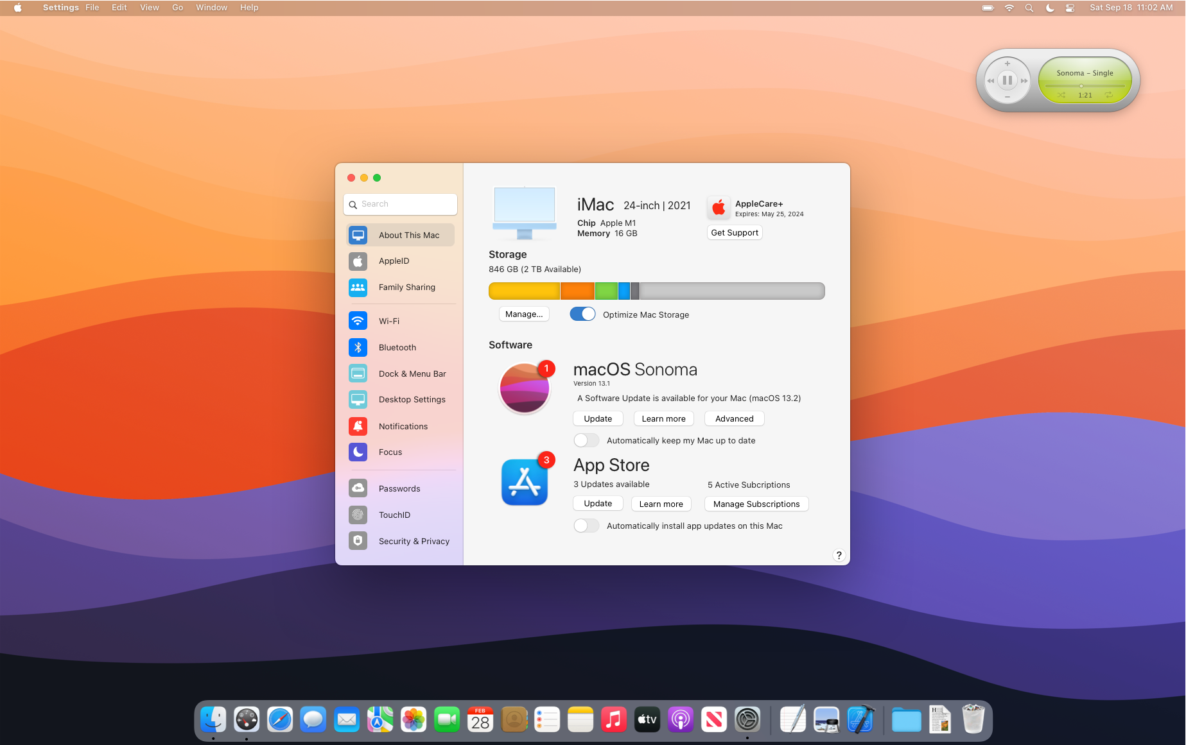The height and width of the screenshot is (745, 1186).
Task: Open the Manage... storage button
Action: [524, 314]
